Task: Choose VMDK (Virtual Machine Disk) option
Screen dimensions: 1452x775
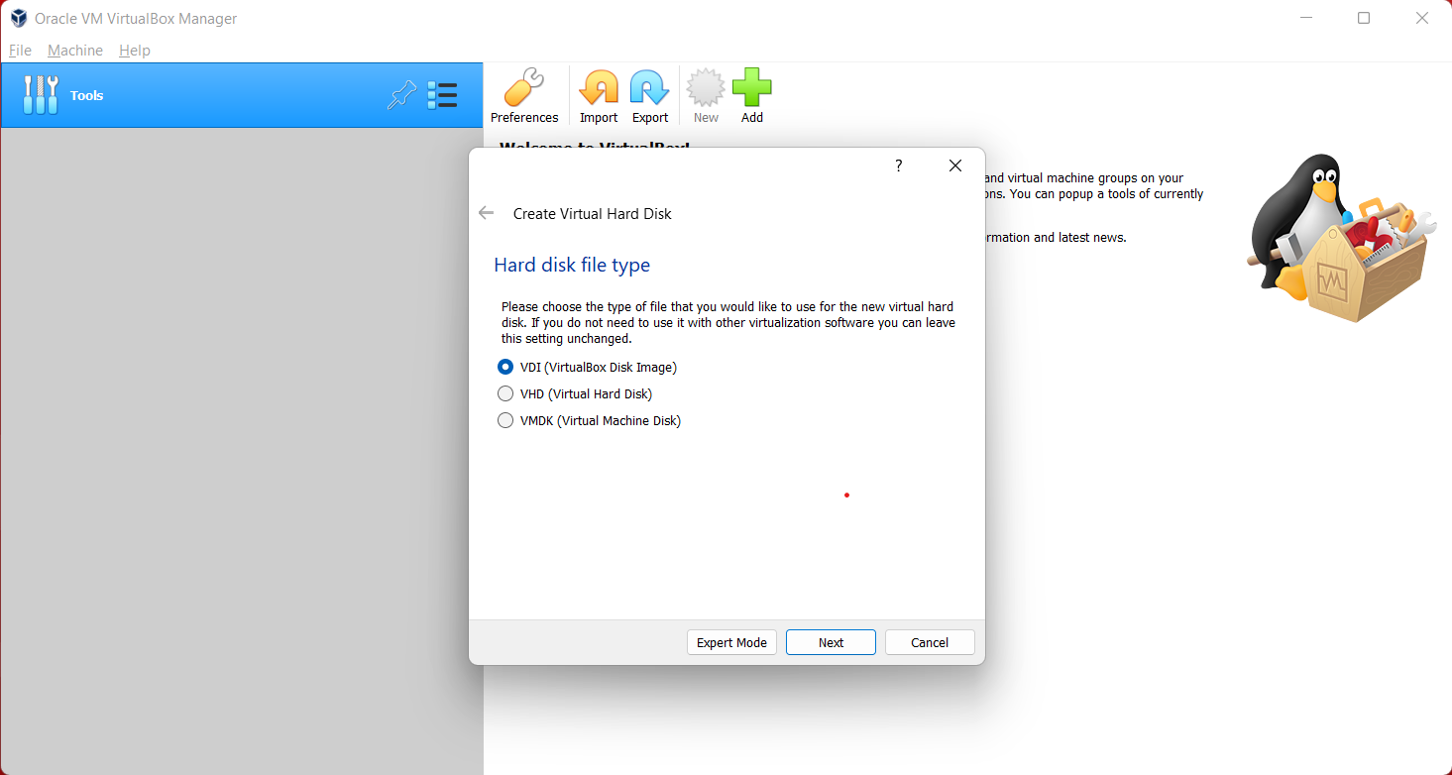Action: pos(505,420)
